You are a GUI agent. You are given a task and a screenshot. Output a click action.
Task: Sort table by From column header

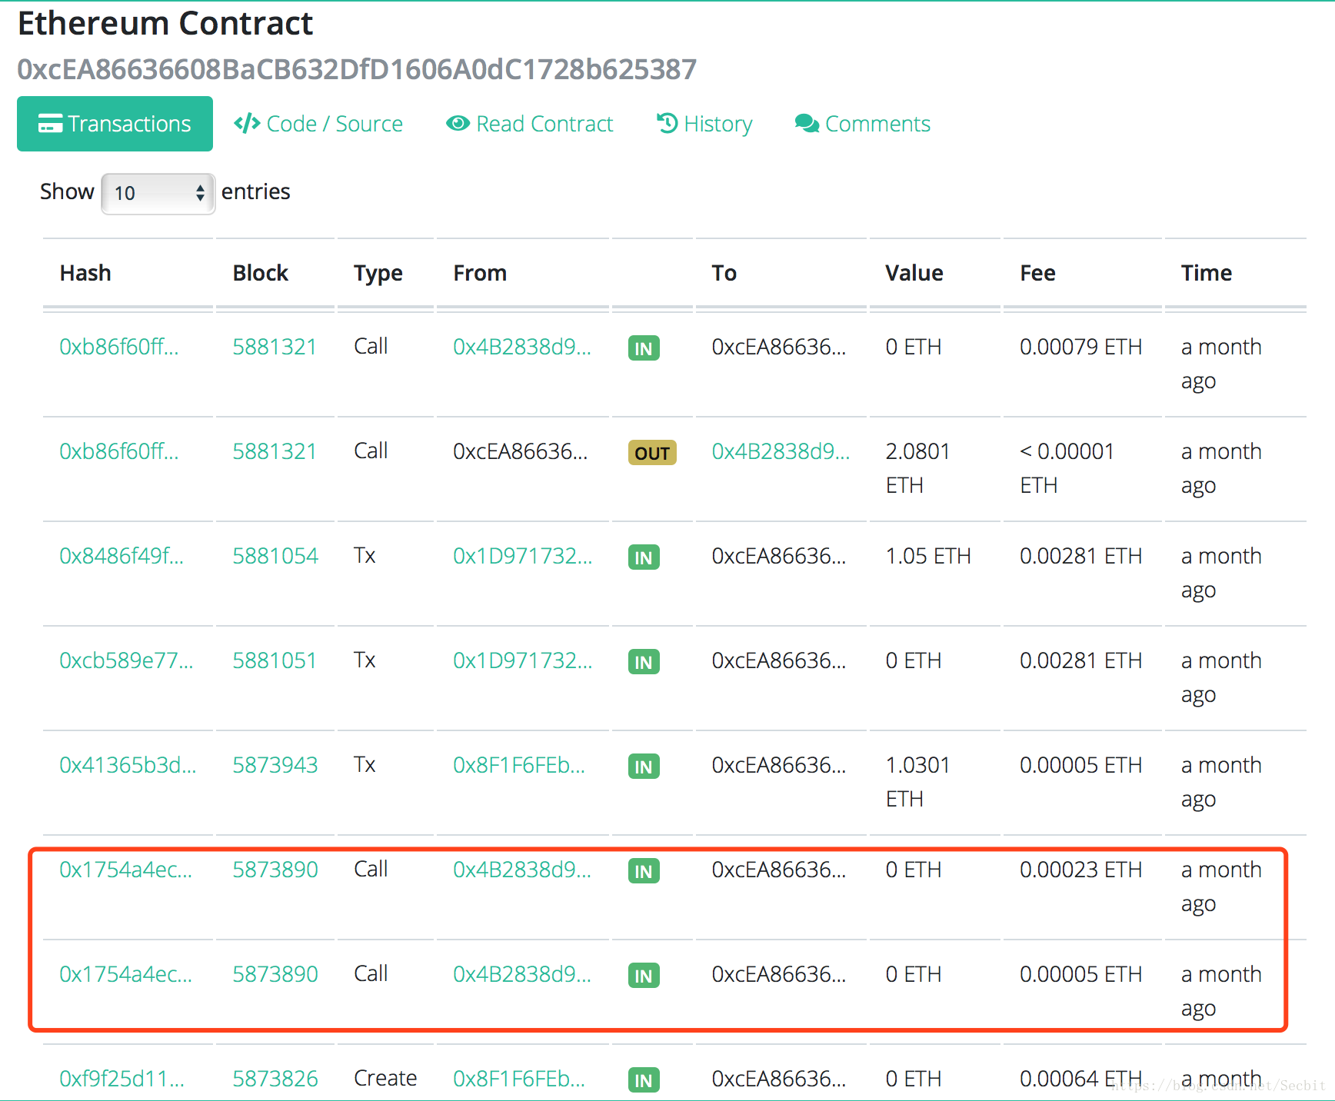pos(480,273)
